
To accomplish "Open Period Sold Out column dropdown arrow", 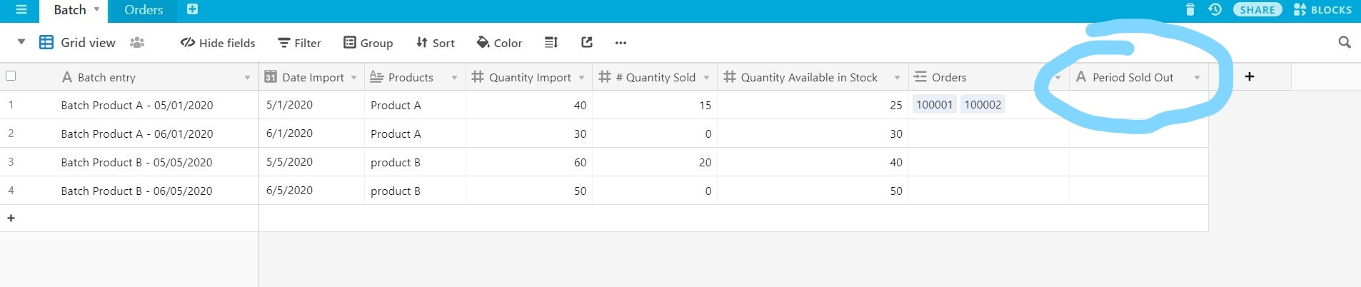I will click(x=1197, y=77).
